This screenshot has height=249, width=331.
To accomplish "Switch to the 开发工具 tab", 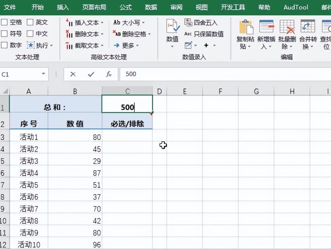I will click(233, 7).
